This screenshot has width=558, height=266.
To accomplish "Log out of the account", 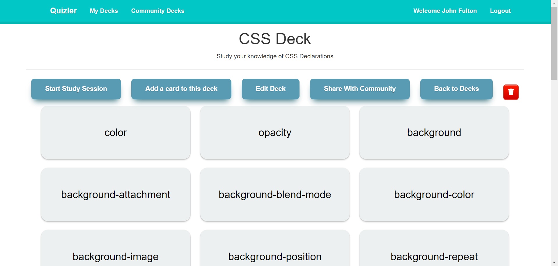I will (x=500, y=11).
